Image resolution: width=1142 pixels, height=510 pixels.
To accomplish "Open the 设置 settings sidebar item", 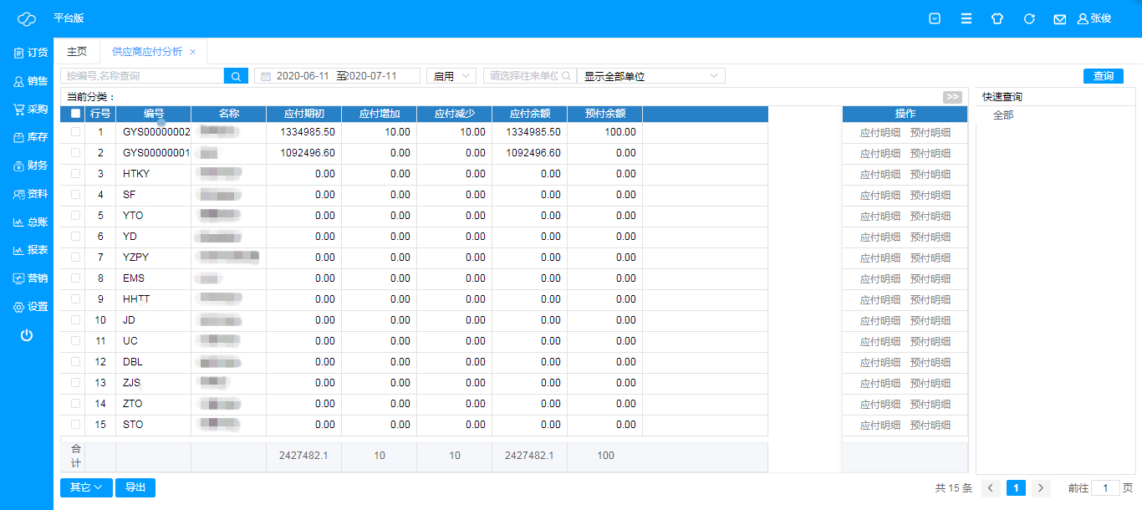I will tap(30, 307).
